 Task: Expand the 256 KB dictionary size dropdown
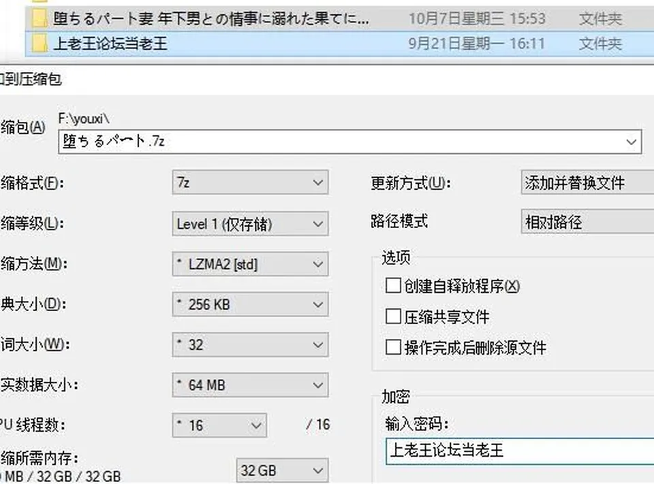pyautogui.click(x=250, y=304)
